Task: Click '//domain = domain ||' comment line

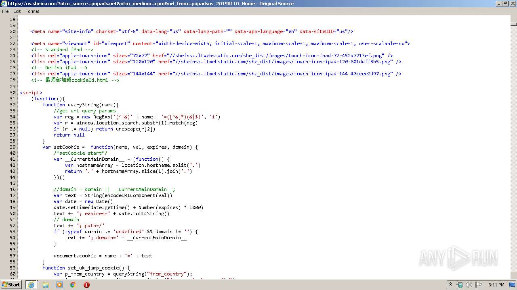Action: (x=114, y=189)
